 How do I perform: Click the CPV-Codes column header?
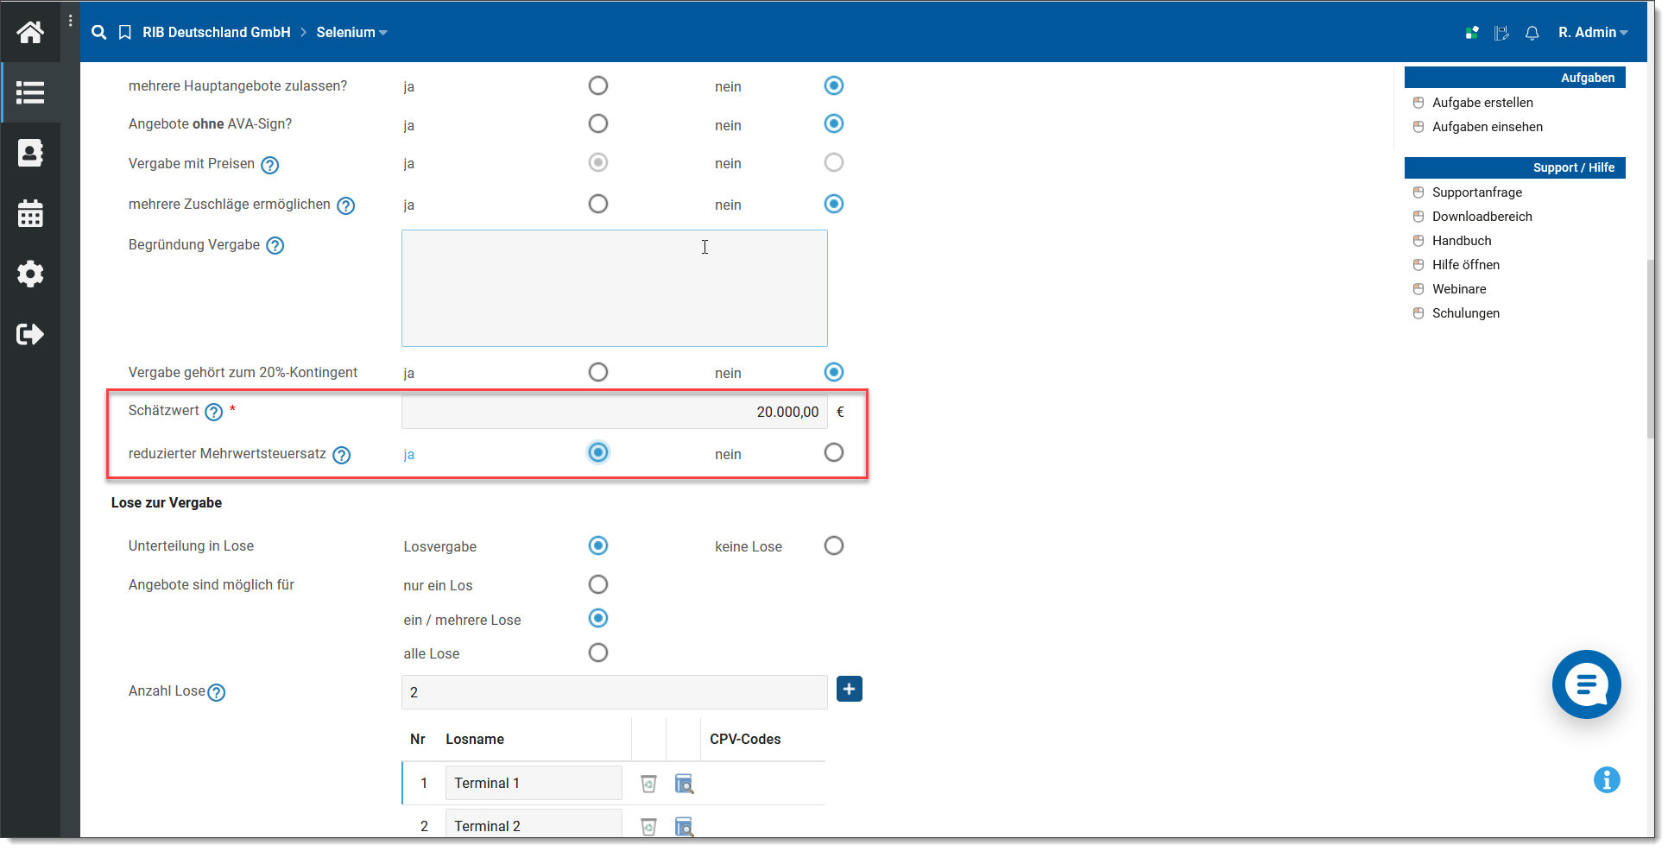(745, 740)
